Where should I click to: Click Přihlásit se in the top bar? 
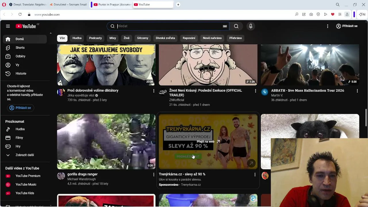point(347,26)
